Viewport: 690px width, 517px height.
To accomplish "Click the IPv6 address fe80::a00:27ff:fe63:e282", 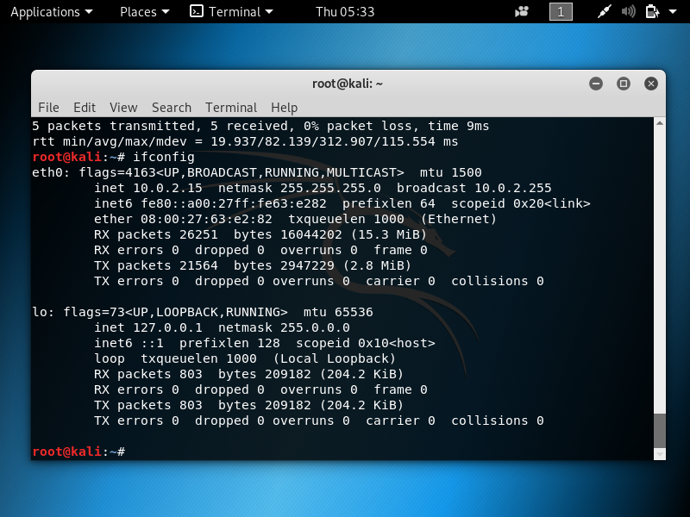I will pyautogui.click(x=234, y=203).
